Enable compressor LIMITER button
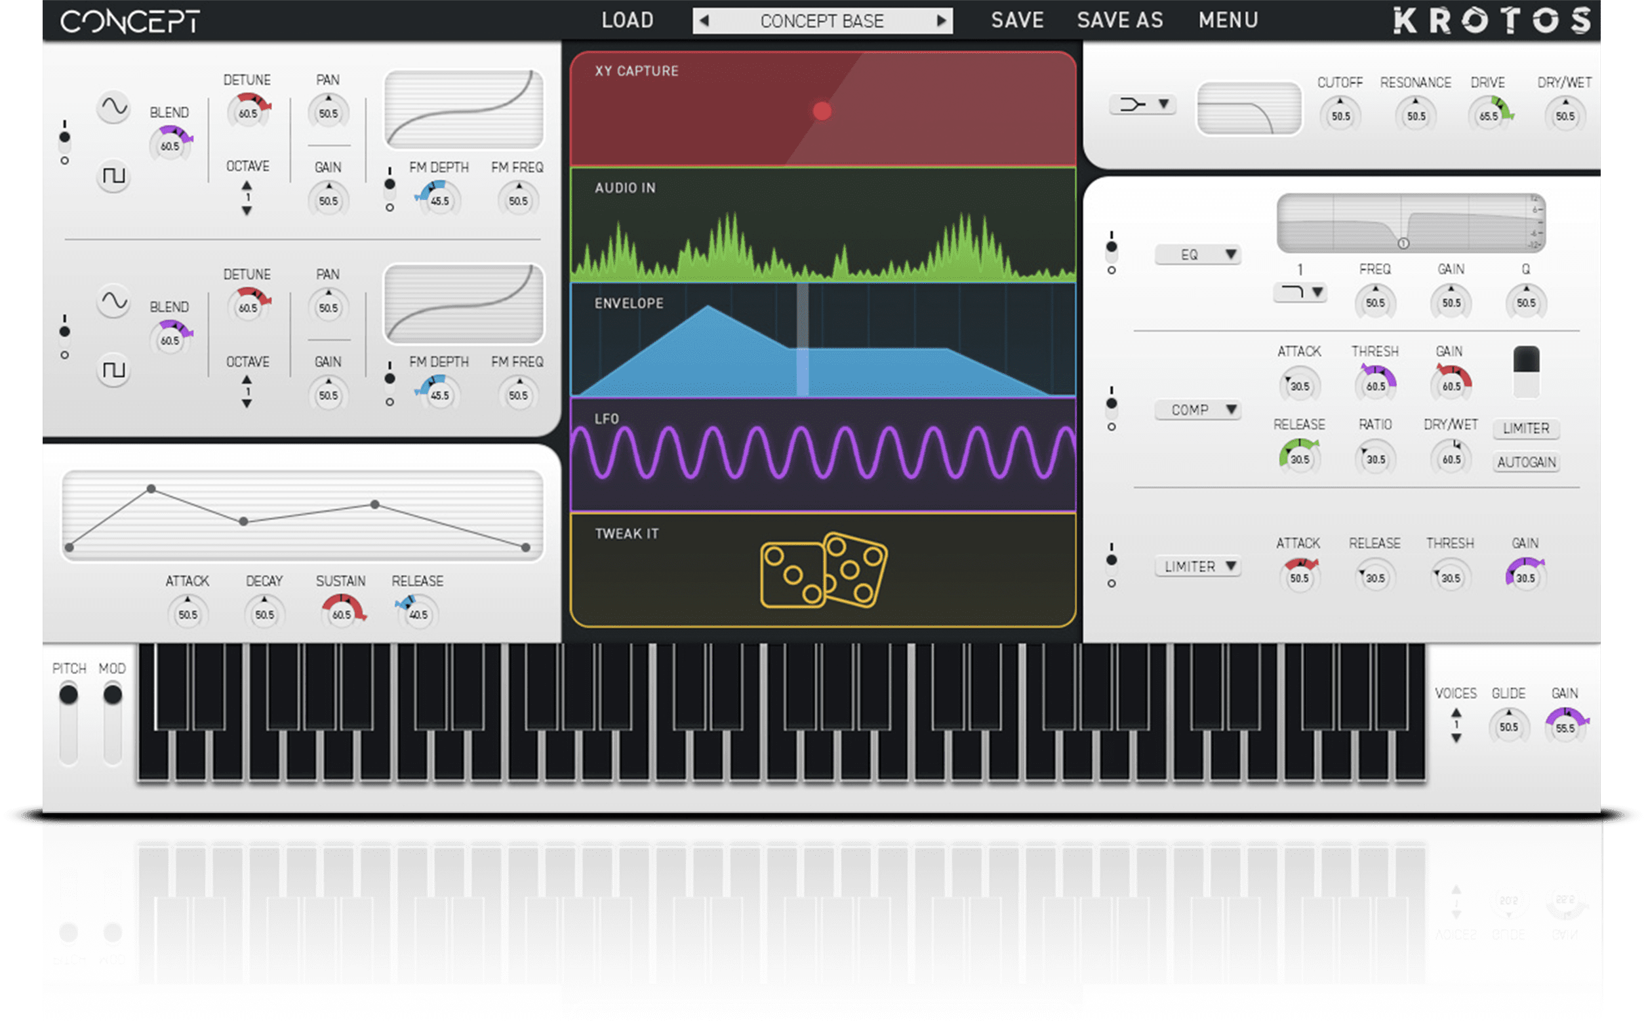The width and height of the screenshot is (1646, 1021). [x=1525, y=428]
